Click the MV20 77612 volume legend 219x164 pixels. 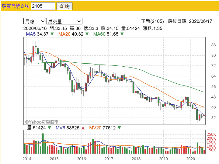pyautogui.click(x=103, y=128)
